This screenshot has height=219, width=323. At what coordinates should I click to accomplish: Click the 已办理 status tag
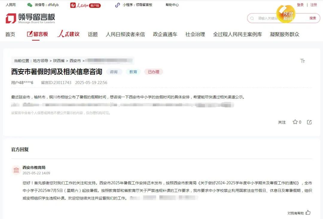(153, 72)
